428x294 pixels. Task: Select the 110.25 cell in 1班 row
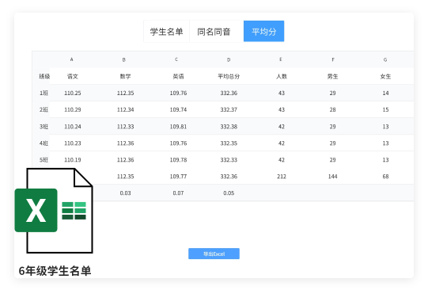73,93
